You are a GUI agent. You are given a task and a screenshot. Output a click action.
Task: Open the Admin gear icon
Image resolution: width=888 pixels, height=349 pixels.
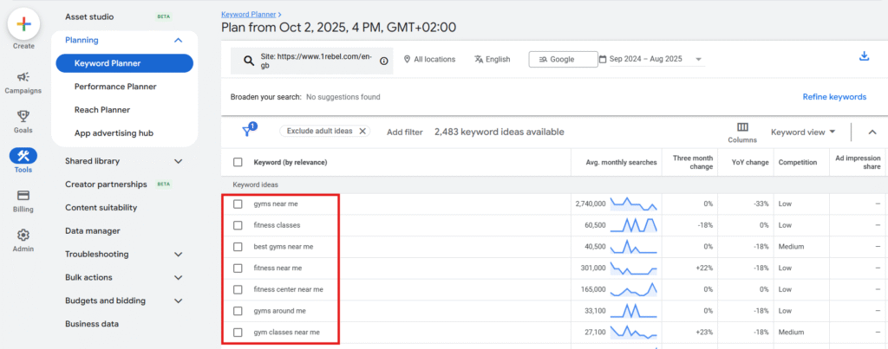[x=23, y=235]
